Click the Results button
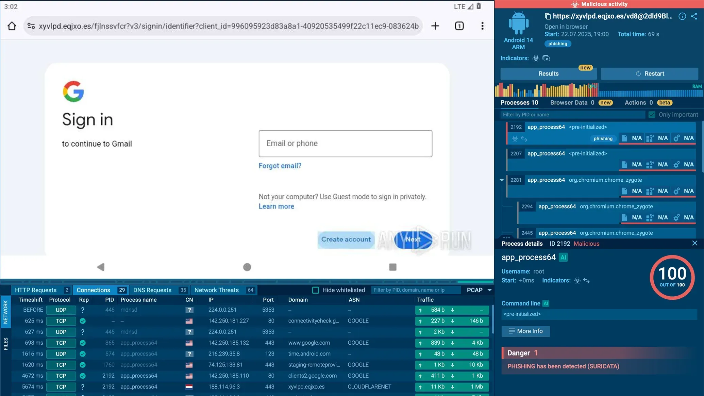This screenshot has height=396, width=704. tap(549, 73)
